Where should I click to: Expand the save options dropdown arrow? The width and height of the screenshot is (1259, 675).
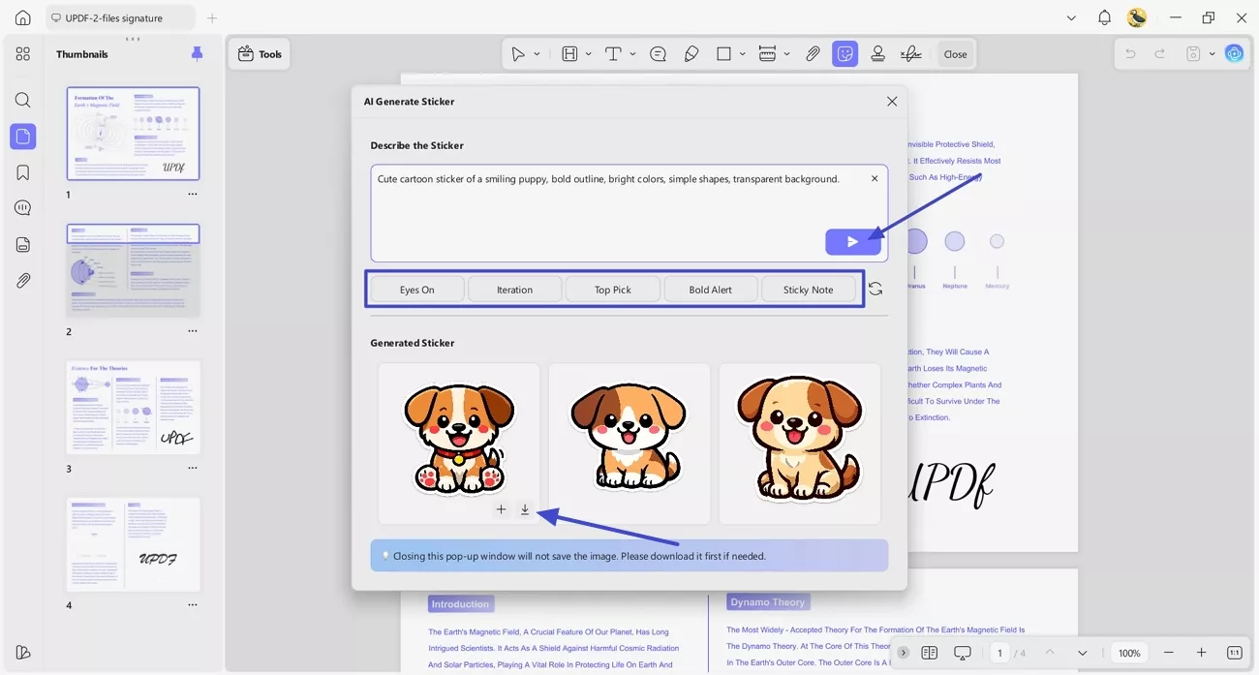click(x=1213, y=54)
